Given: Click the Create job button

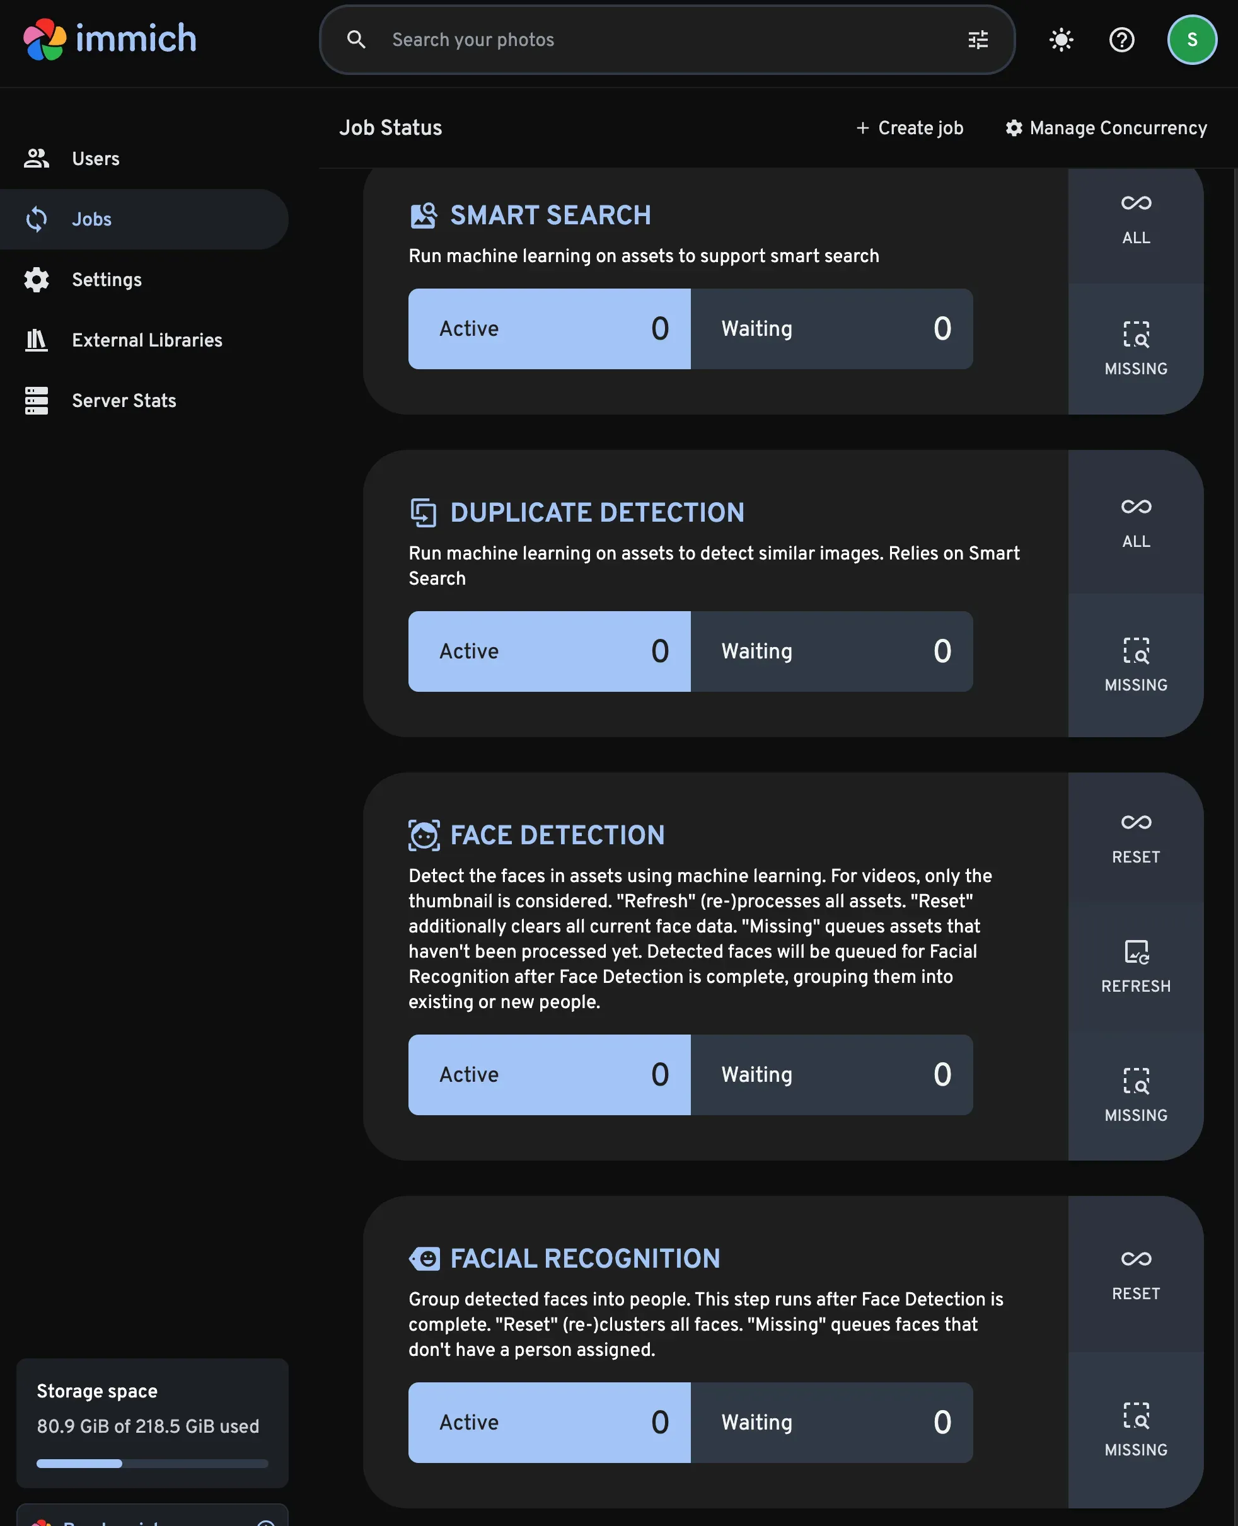Looking at the screenshot, I should tap(909, 129).
